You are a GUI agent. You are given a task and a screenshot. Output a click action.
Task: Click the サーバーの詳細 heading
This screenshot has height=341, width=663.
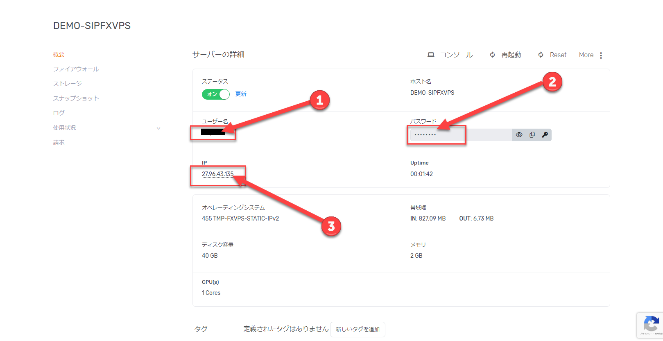218,54
